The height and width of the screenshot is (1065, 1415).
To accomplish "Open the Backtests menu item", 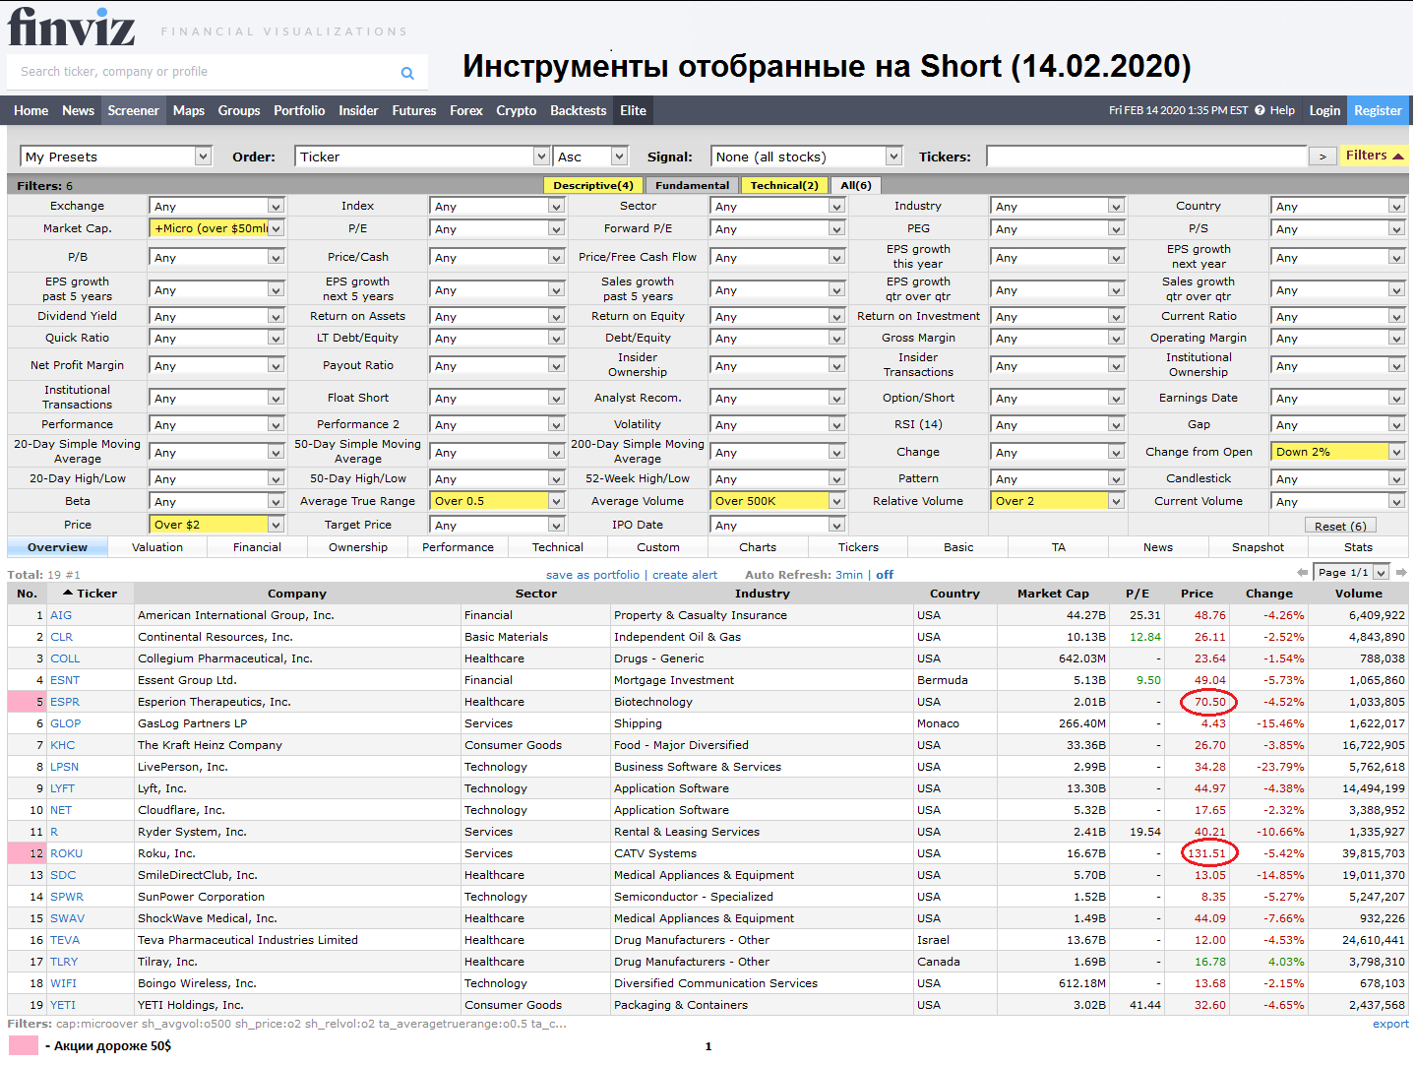I will pyautogui.click(x=579, y=110).
